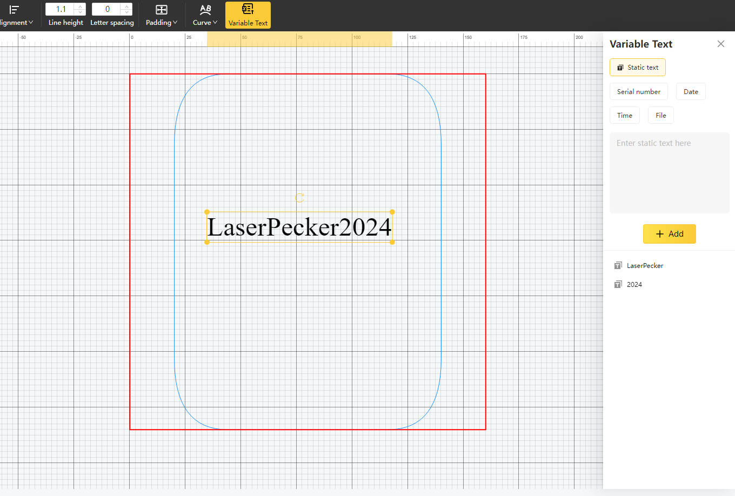735x496 pixels.
Task: Click the Curve text icon
Action: tap(205, 9)
